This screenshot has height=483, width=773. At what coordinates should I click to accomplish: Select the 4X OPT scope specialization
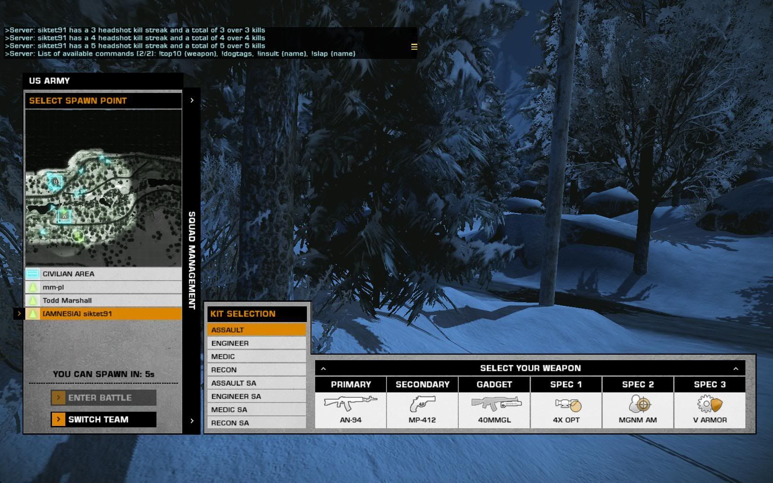tap(568, 405)
